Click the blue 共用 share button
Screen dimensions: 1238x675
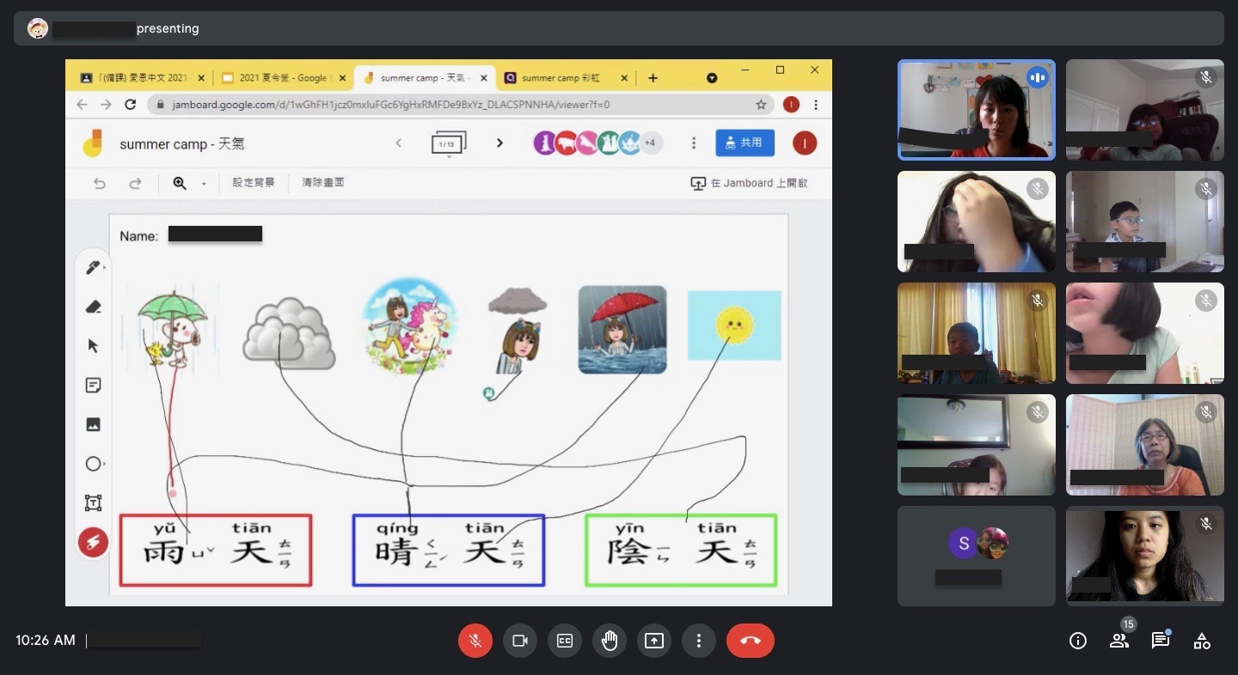(x=745, y=143)
